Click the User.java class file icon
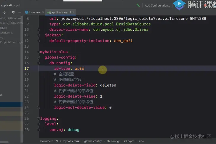This screenshot has height=144, width=216. [x=27, y=12]
